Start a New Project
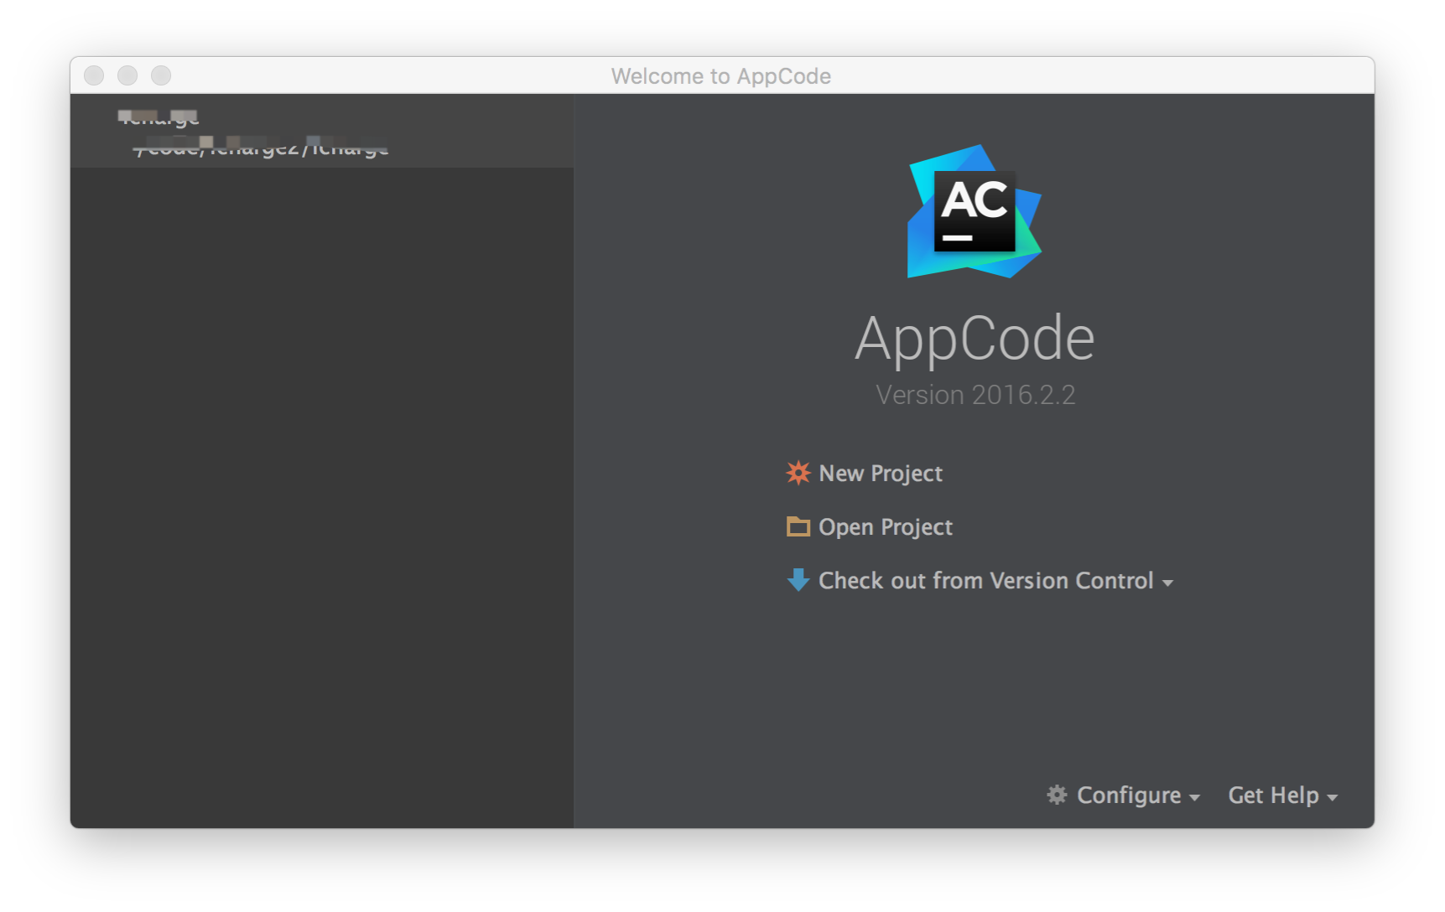Screen dimensions: 1445x912 [x=880, y=473]
